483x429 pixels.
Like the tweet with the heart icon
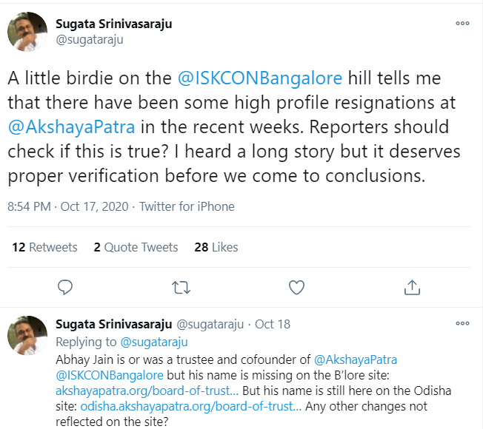coord(296,287)
